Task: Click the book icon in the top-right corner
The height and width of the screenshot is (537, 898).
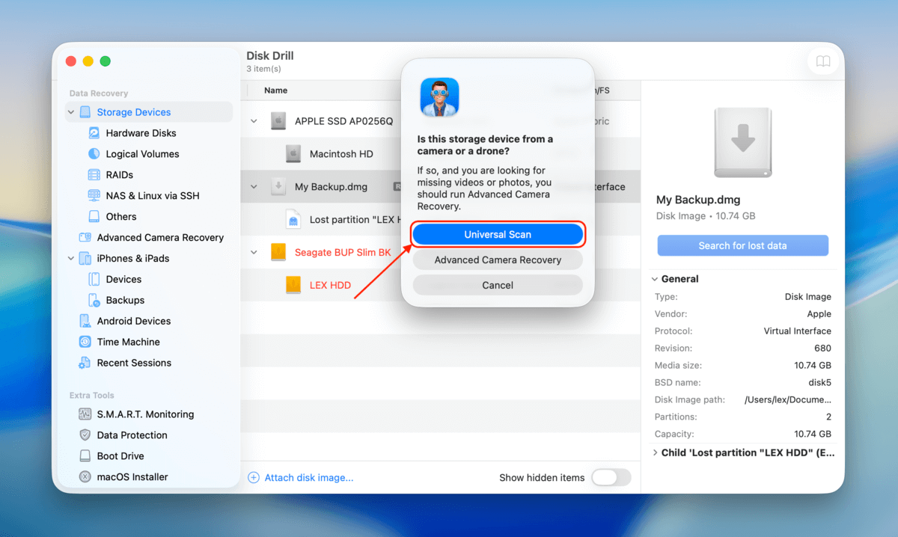Action: (x=823, y=62)
